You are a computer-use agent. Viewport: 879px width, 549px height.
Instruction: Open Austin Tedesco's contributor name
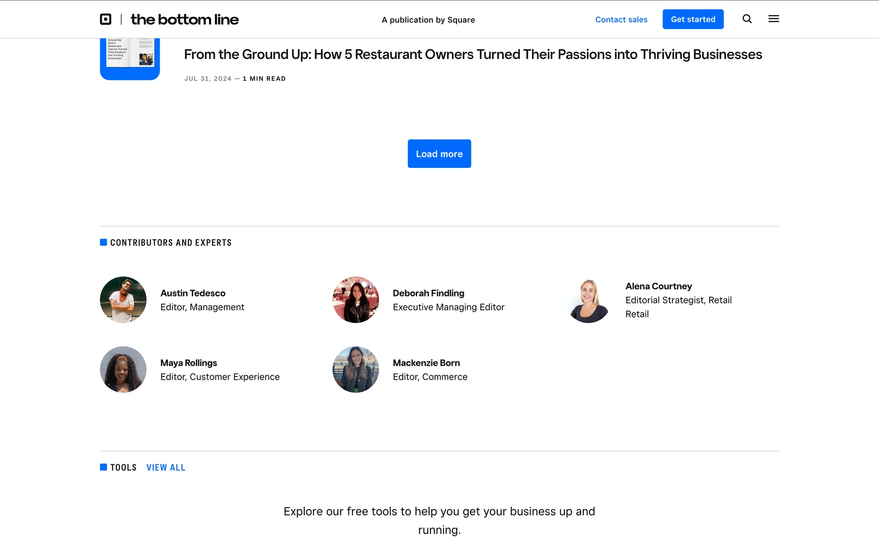point(193,293)
